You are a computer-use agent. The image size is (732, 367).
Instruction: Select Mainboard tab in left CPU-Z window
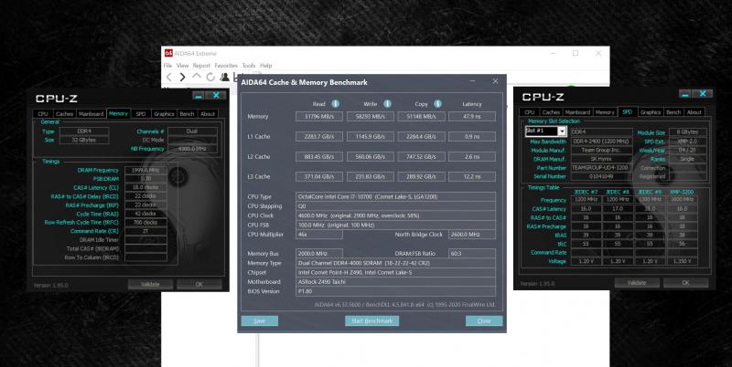click(x=91, y=114)
